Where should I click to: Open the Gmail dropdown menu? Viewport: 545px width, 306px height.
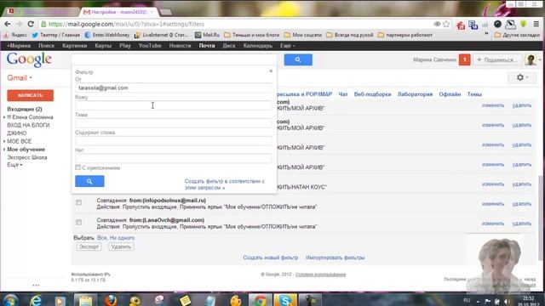point(20,77)
